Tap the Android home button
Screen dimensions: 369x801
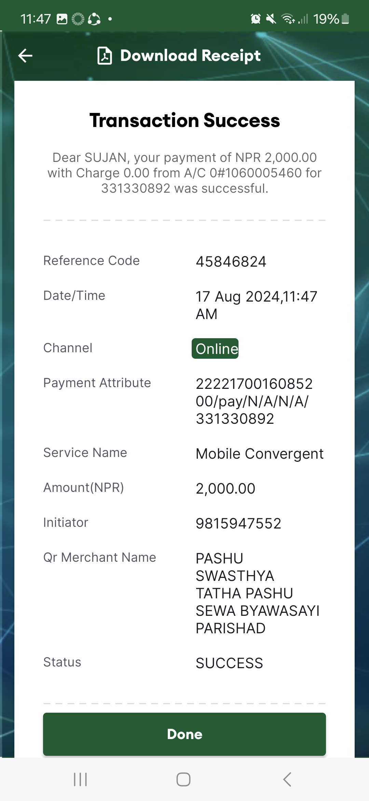[183, 779]
